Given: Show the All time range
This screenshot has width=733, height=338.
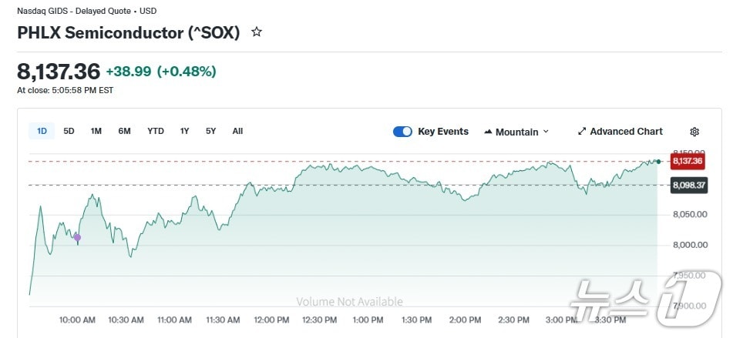Looking at the screenshot, I should (x=237, y=131).
